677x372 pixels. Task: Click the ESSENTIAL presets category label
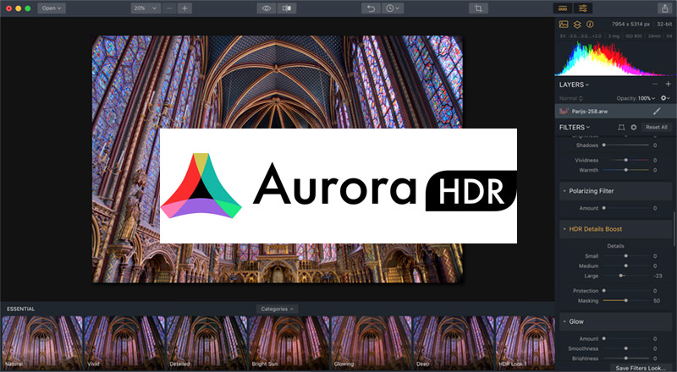(20, 309)
